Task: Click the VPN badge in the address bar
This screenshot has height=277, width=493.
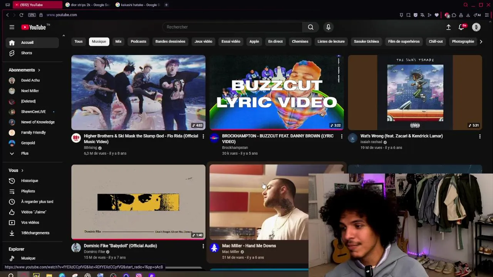Action: pyautogui.click(x=32, y=15)
